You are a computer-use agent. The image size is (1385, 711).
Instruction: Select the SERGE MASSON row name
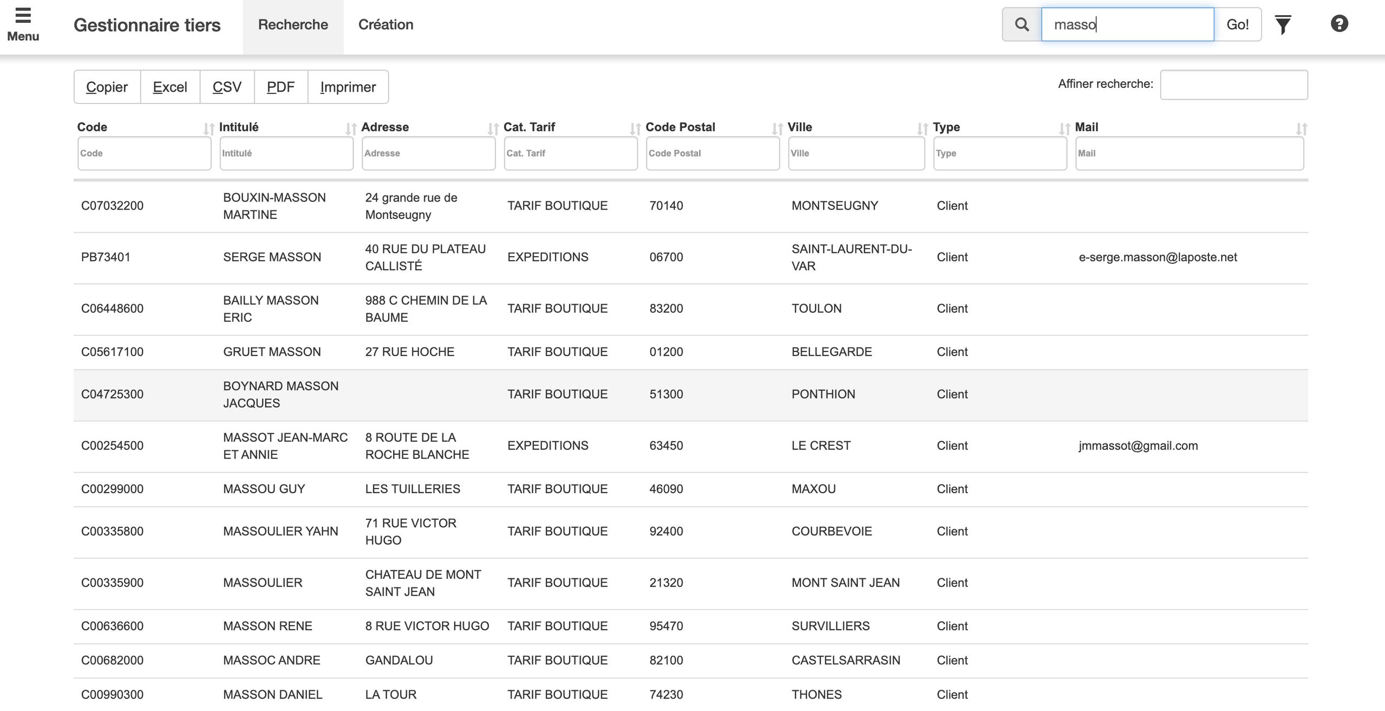(272, 257)
